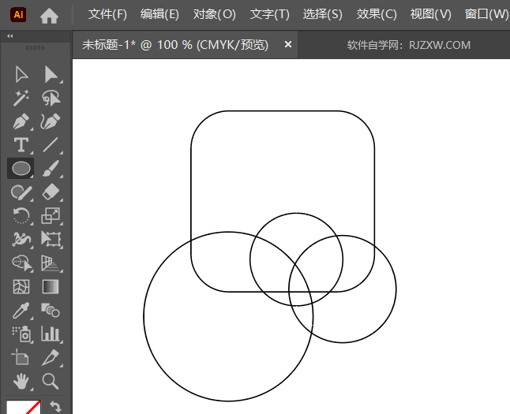Open the 对象(O) menu
Viewport: 510px width, 414px height.
tap(215, 14)
